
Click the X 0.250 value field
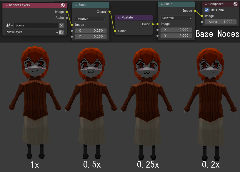pyautogui.click(x=91, y=31)
